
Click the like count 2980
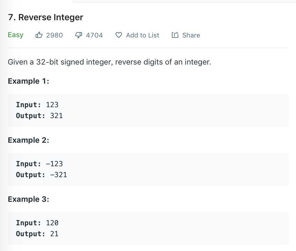(x=54, y=35)
